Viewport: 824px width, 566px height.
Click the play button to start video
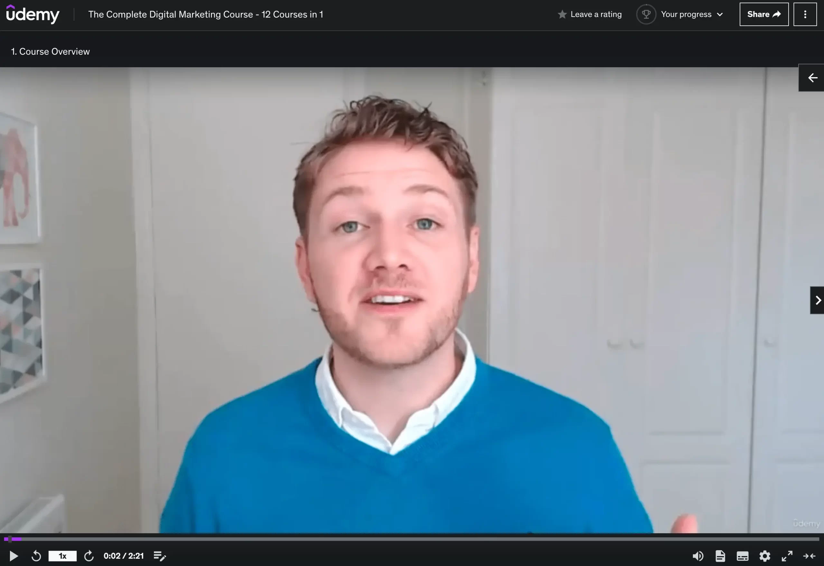pos(13,555)
